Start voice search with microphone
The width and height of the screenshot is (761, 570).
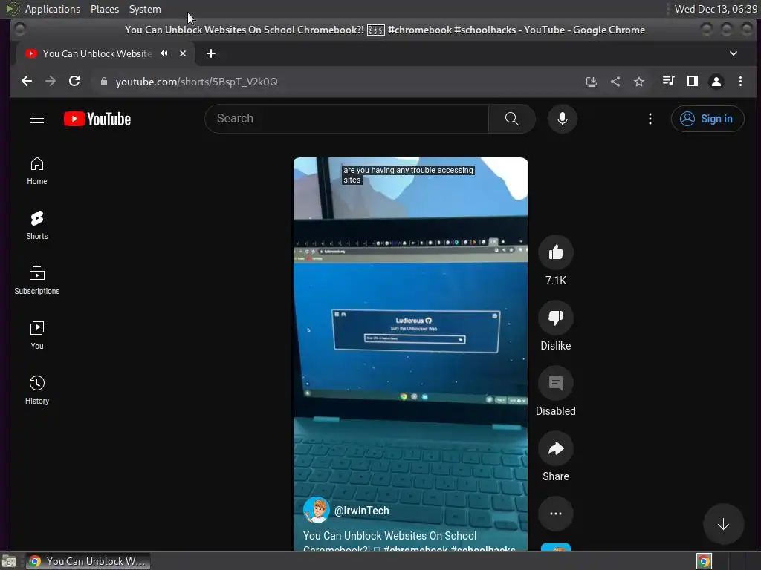[562, 119]
